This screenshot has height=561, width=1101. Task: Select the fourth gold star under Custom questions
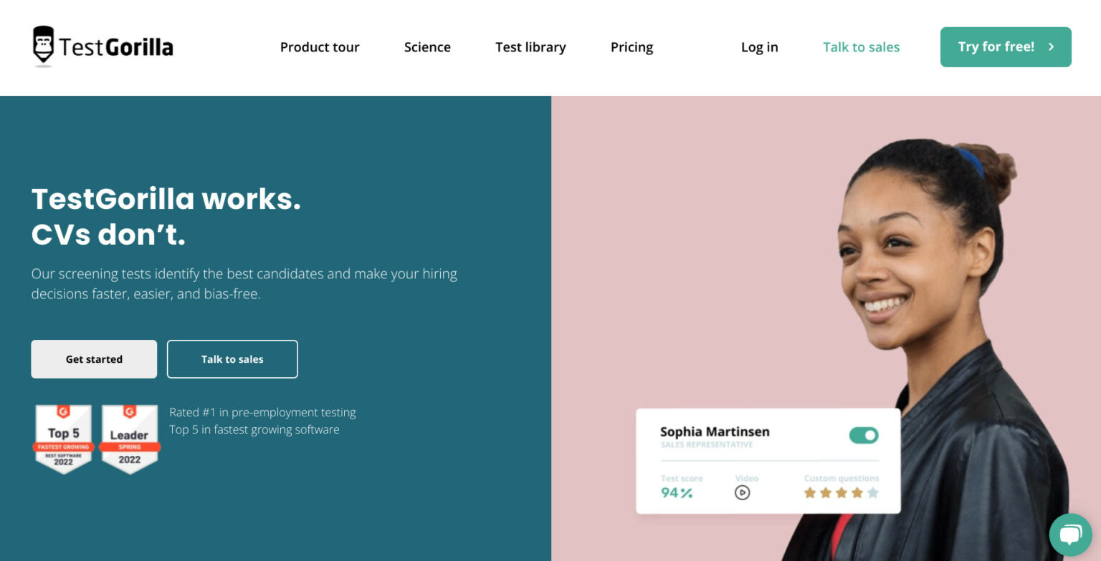click(857, 492)
